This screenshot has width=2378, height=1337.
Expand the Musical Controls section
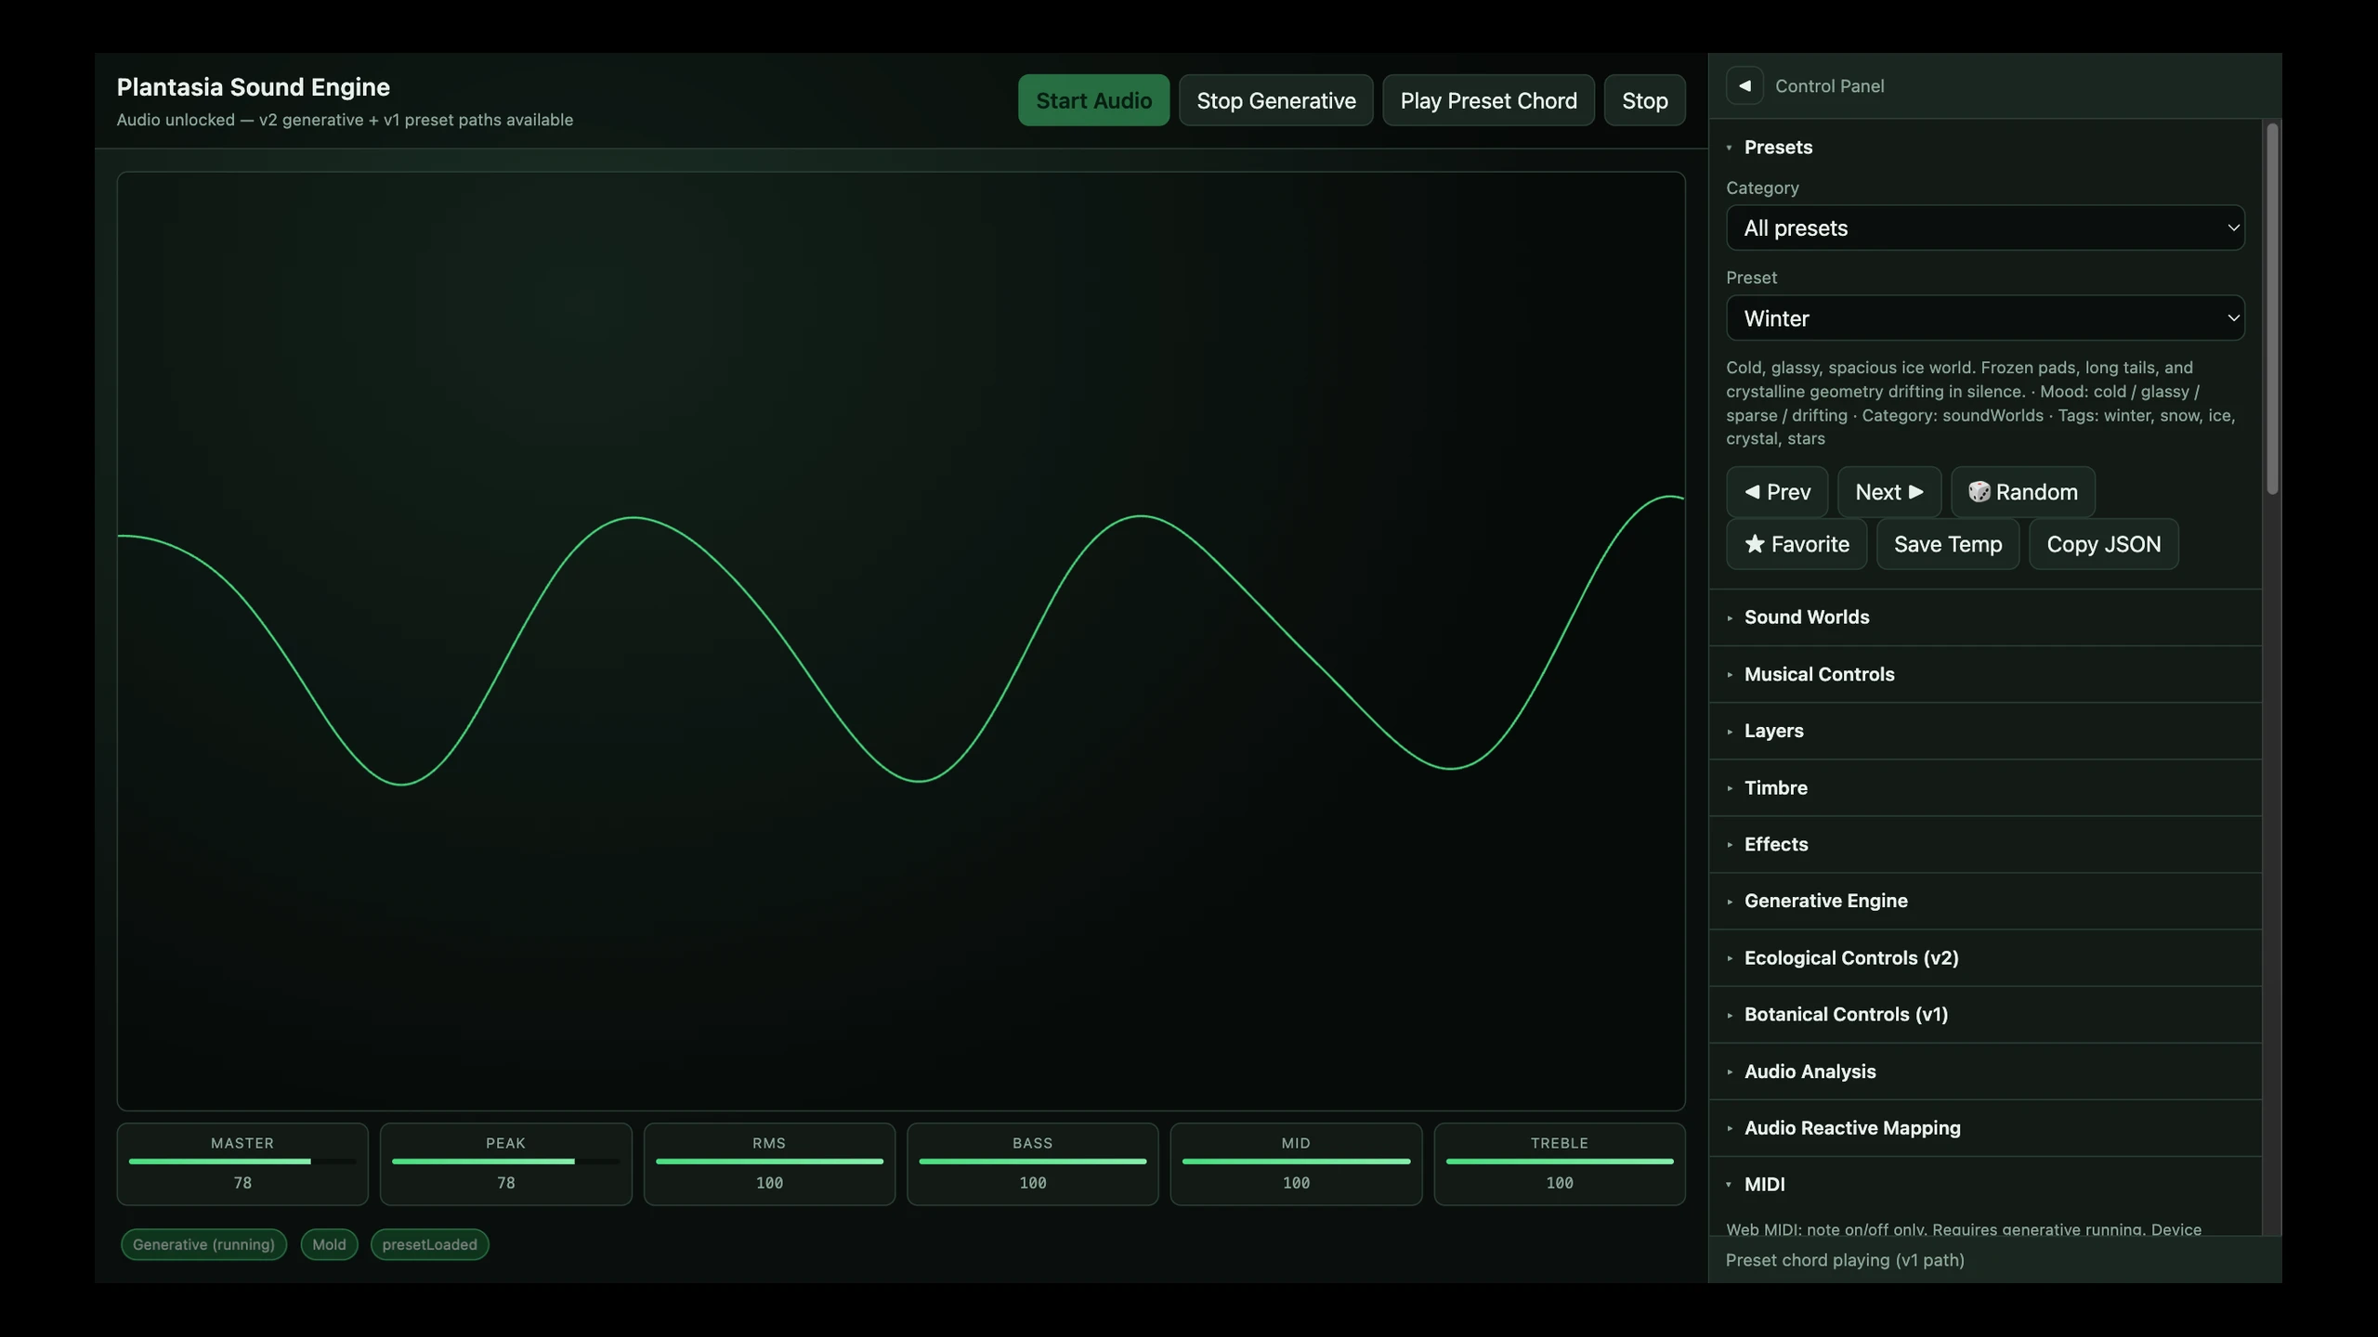coord(1985,674)
